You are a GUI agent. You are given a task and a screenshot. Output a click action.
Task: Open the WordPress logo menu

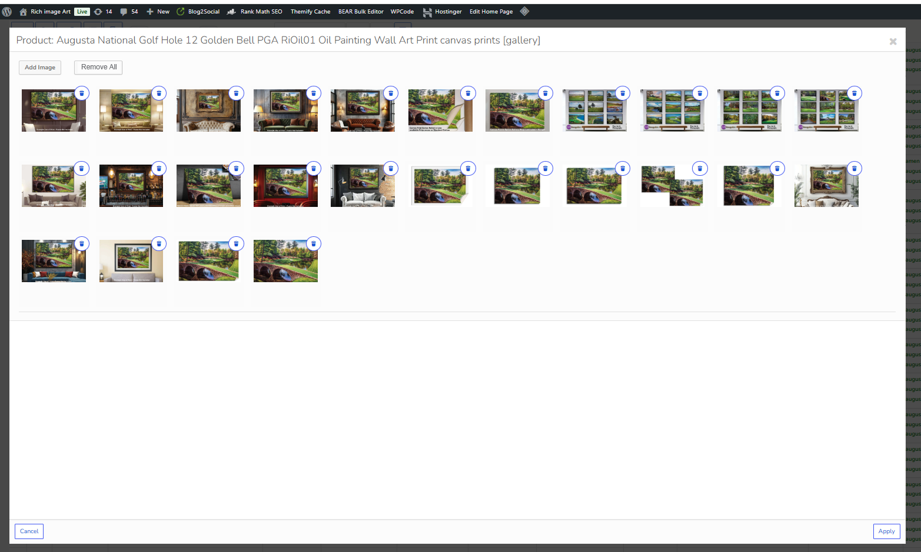pos(7,12)
